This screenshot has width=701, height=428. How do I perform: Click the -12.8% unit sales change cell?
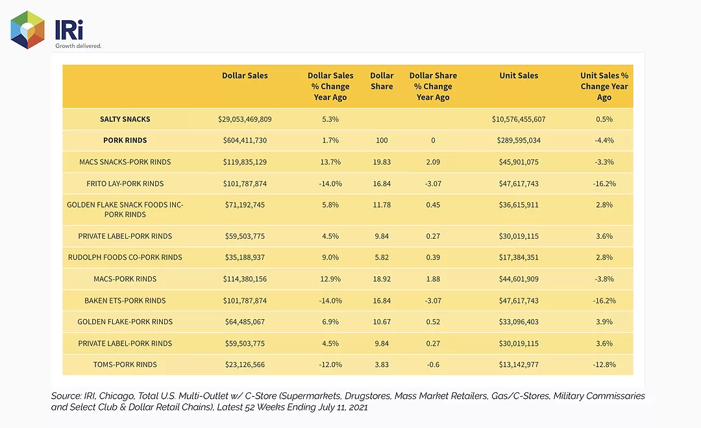click(x=604, y=364)
